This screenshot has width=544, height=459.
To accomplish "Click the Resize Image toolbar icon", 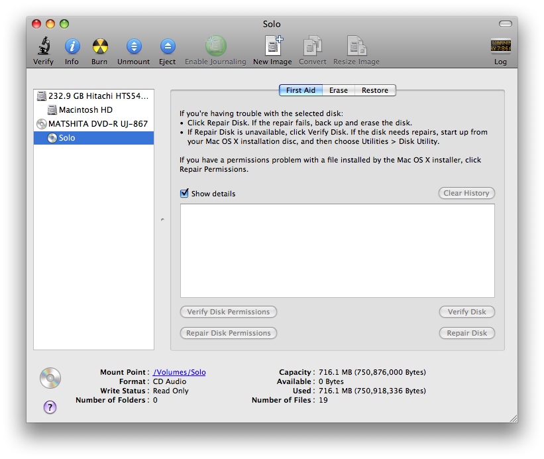I will [x=356, y=47].
